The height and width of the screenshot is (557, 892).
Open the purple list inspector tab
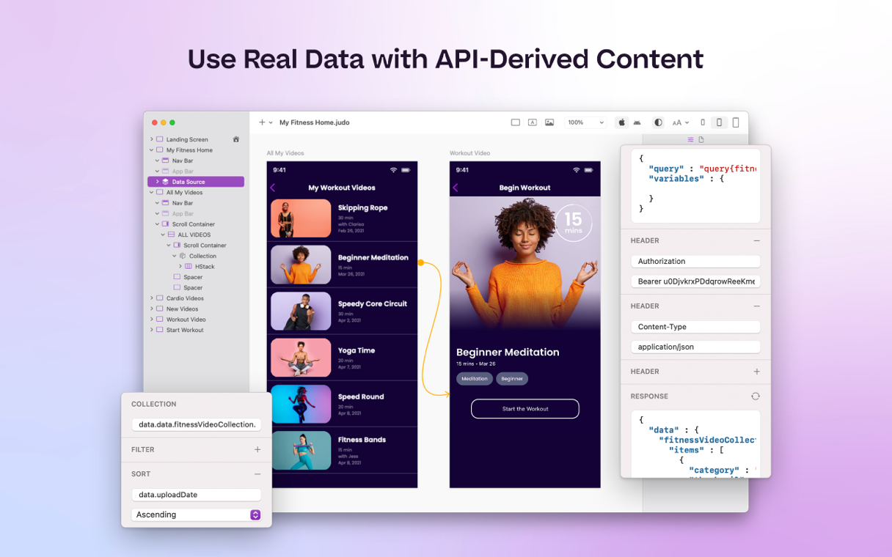tap(690, 139)
